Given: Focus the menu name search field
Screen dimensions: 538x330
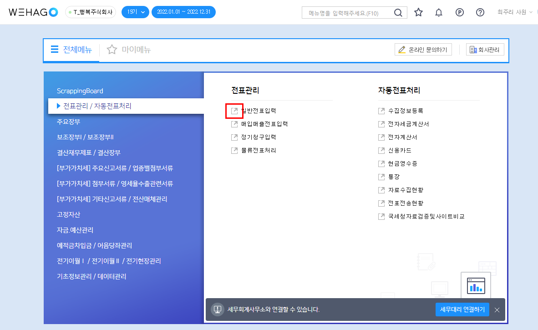Looking at the screenshot, I should (x=346, y=13).
